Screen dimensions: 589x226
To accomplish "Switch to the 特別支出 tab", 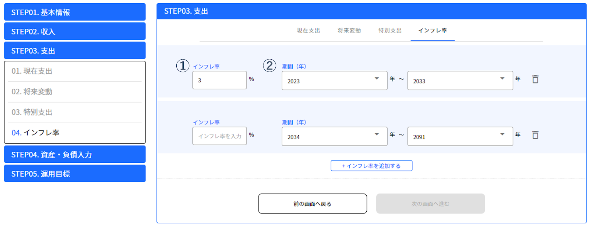I will pos(390,31).
